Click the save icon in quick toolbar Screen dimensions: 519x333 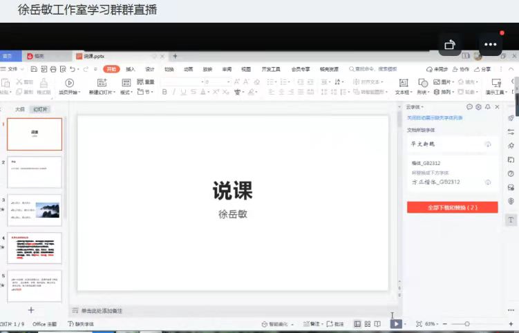click(34, 69)
